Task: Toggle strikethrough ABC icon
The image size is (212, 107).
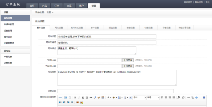Action: click(x=91, y=98)
